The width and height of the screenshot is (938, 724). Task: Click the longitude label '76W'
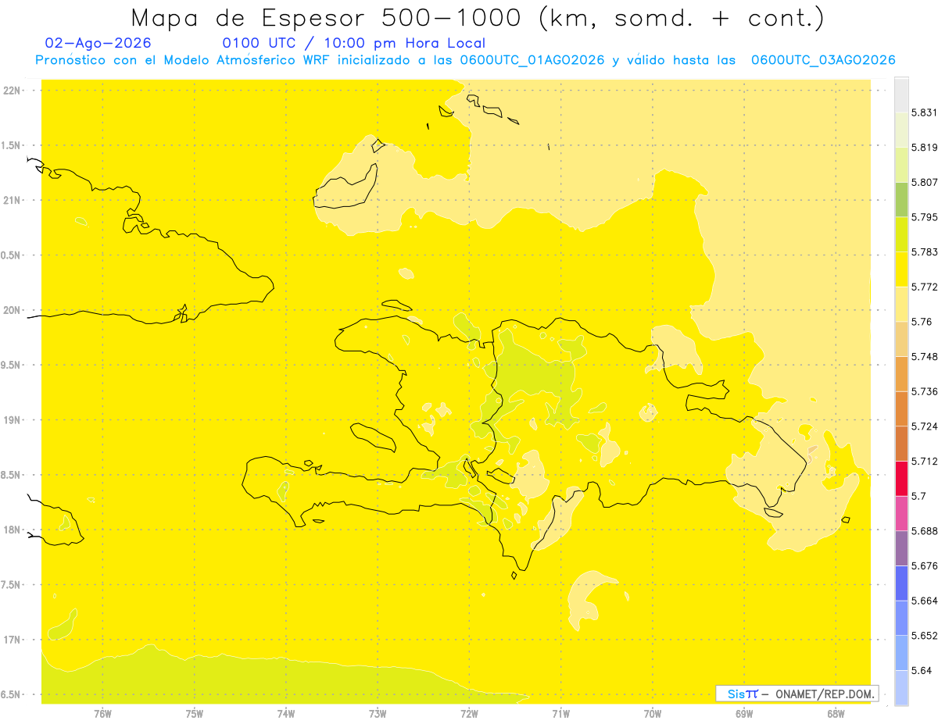tap(102, 714)
